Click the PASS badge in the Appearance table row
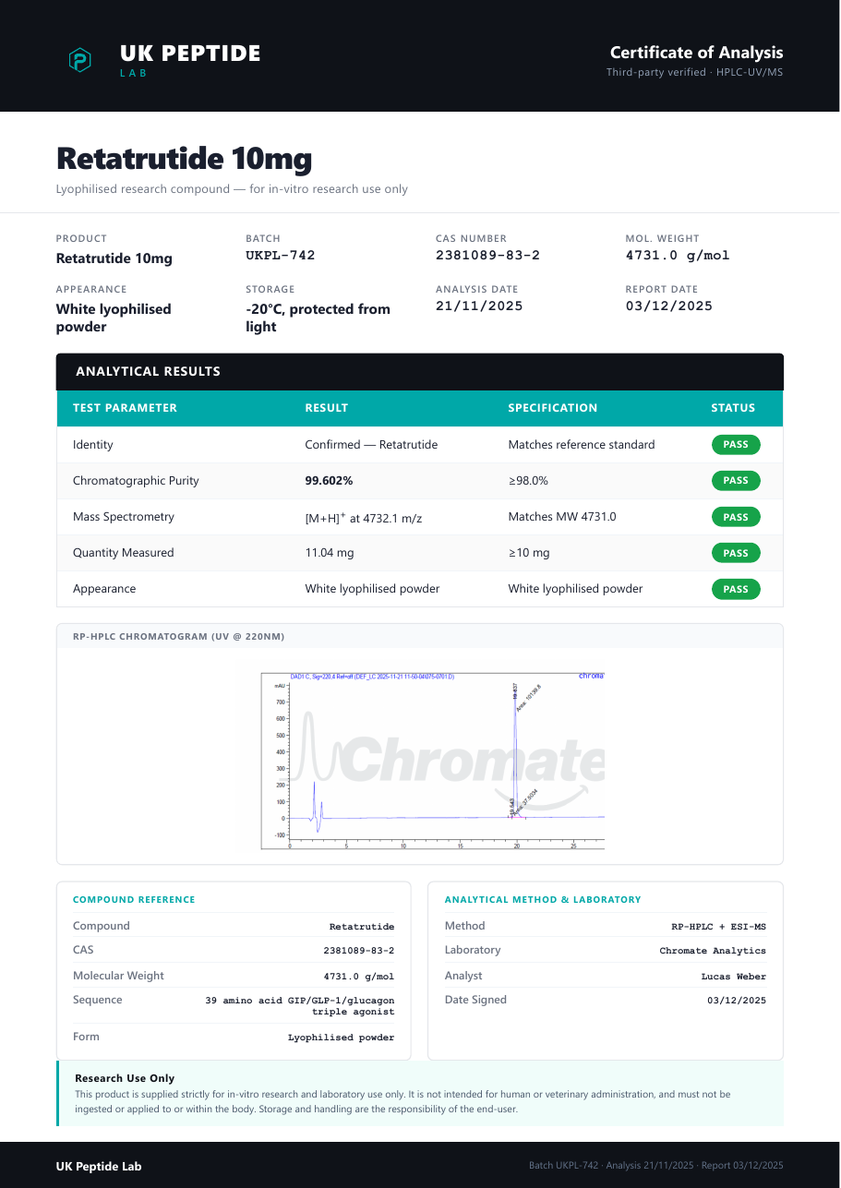This screenshot has width=841, height=1188. coord(736,589)
